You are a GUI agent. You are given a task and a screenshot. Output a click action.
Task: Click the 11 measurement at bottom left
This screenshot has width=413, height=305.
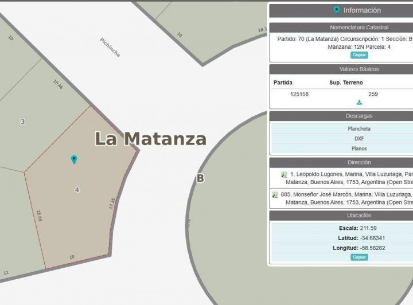[6, 273]
